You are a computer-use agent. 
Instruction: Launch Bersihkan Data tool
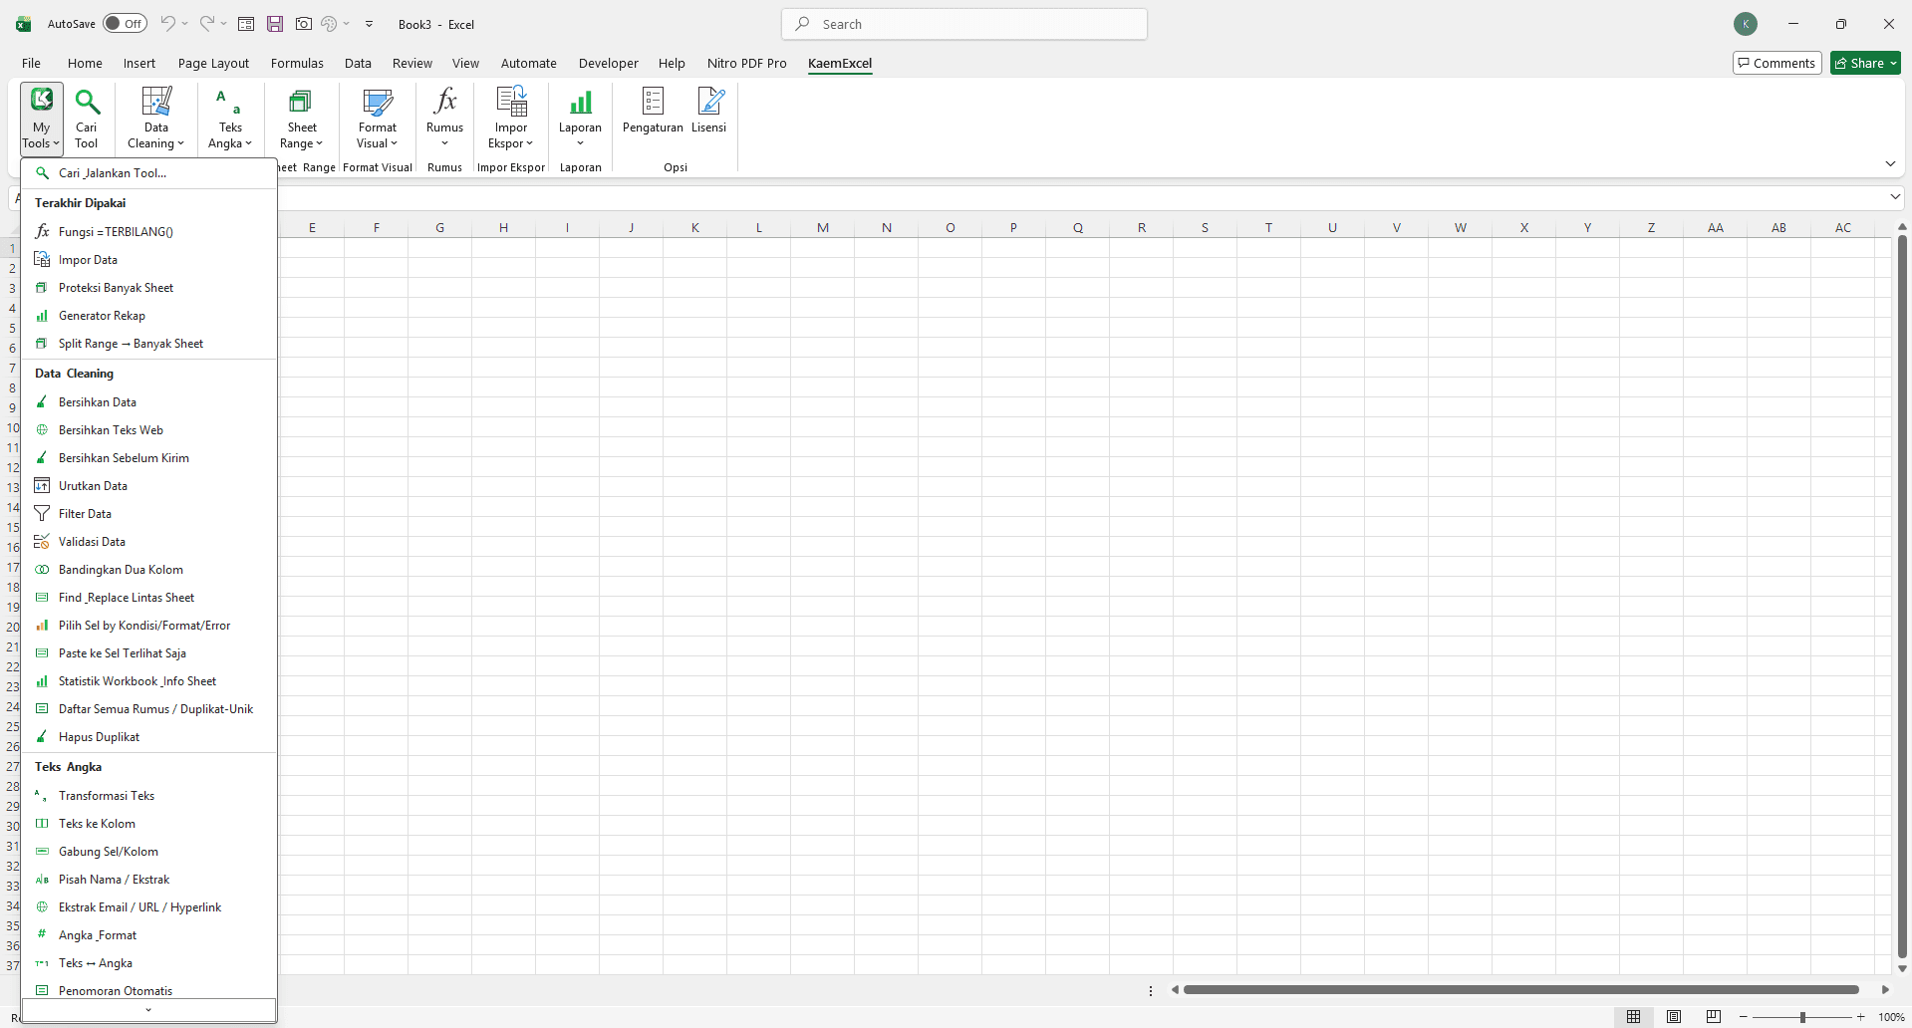[x=148, y=402]
